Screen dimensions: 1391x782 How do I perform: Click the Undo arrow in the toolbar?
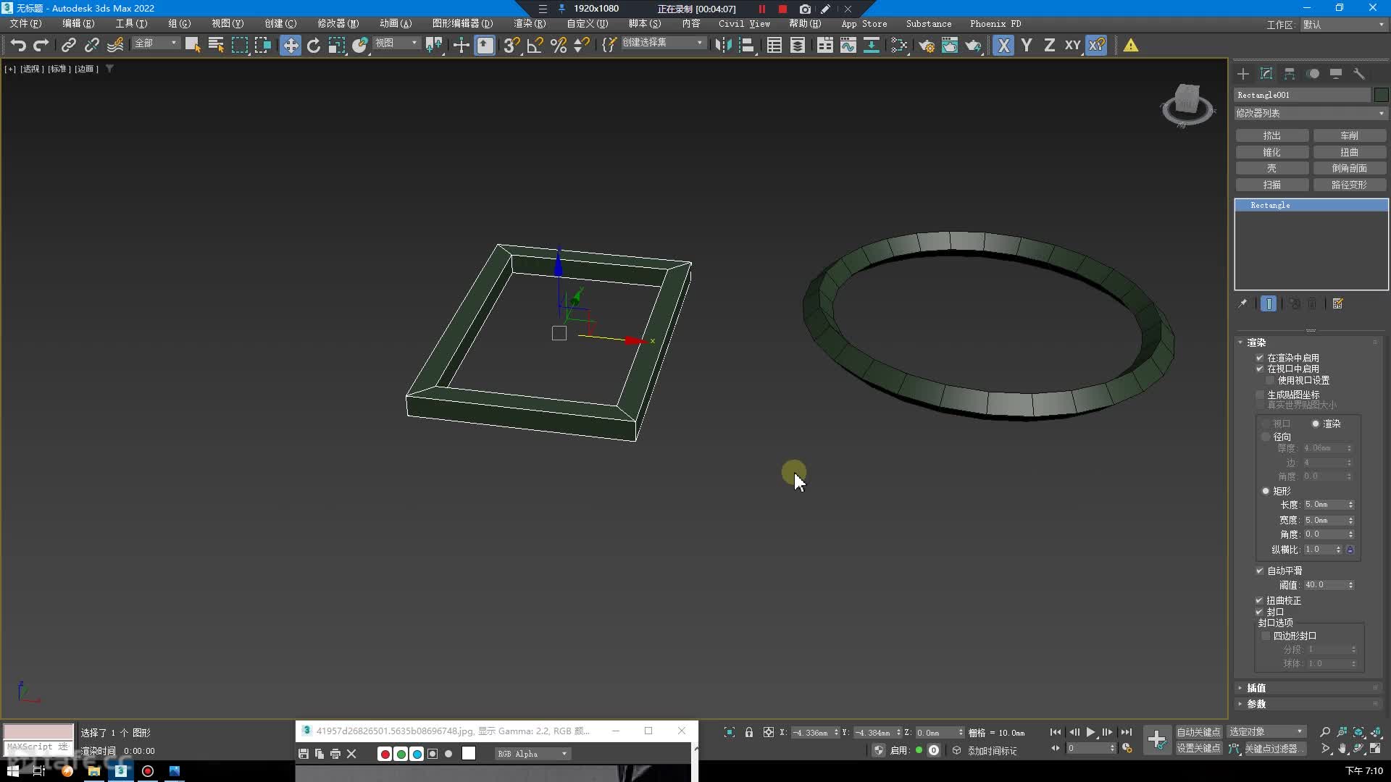pyautogui.click(x=18, y=46)
